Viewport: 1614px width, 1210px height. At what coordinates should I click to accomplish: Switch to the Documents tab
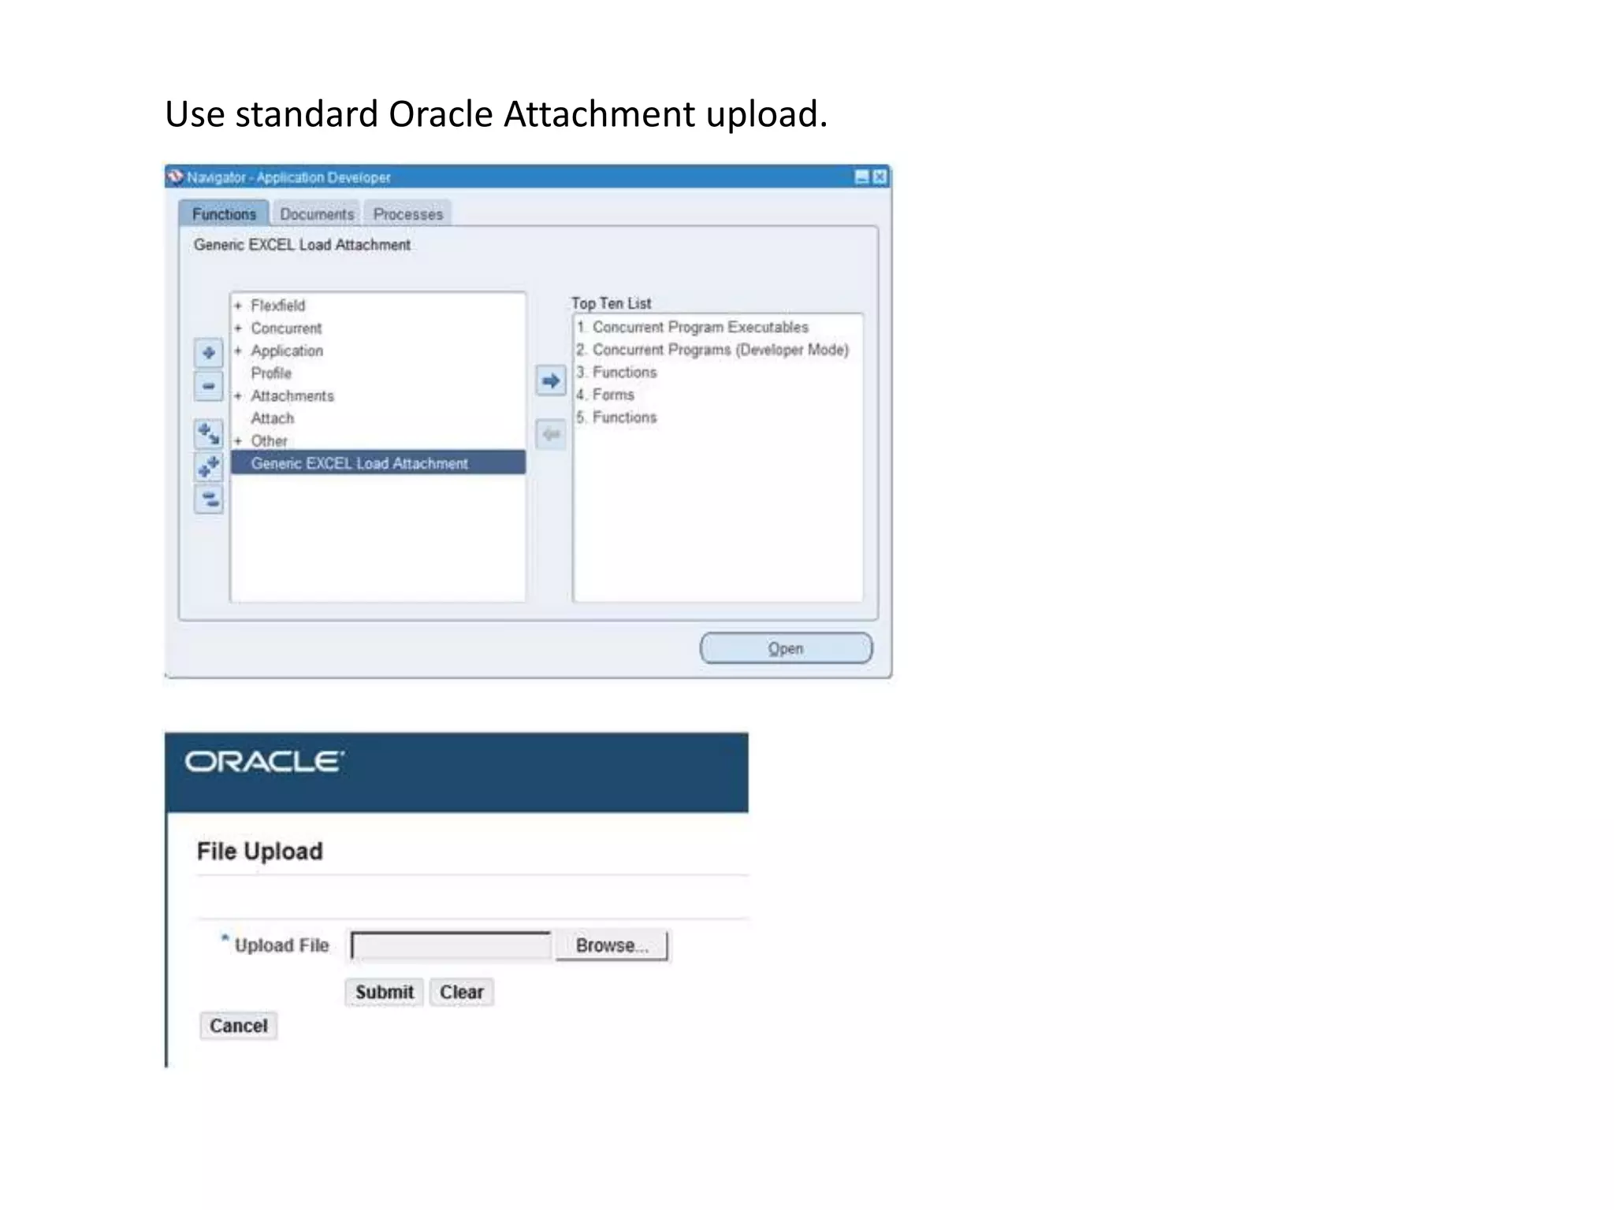[317, 214]
